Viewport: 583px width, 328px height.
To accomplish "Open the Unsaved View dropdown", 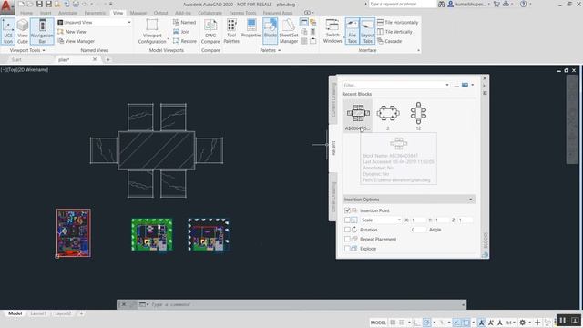I will point(95,22).
